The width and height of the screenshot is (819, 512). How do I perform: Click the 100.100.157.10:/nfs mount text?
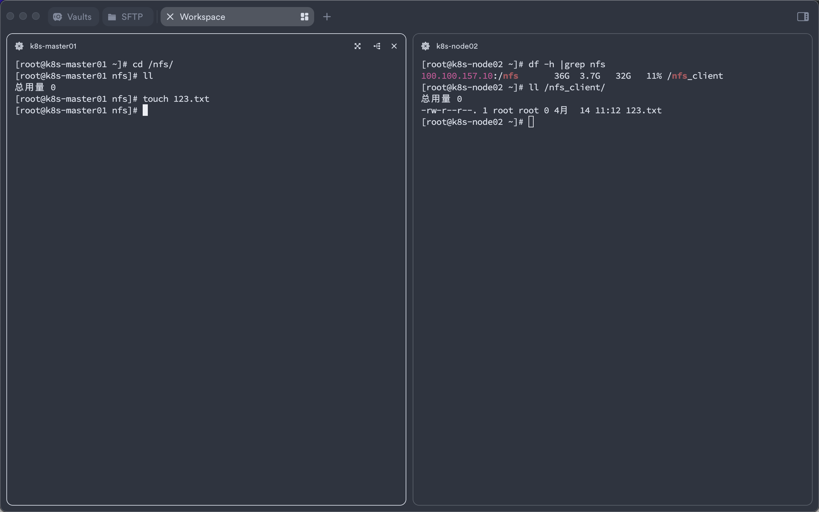pyautogui.click(x=470, y=76)
